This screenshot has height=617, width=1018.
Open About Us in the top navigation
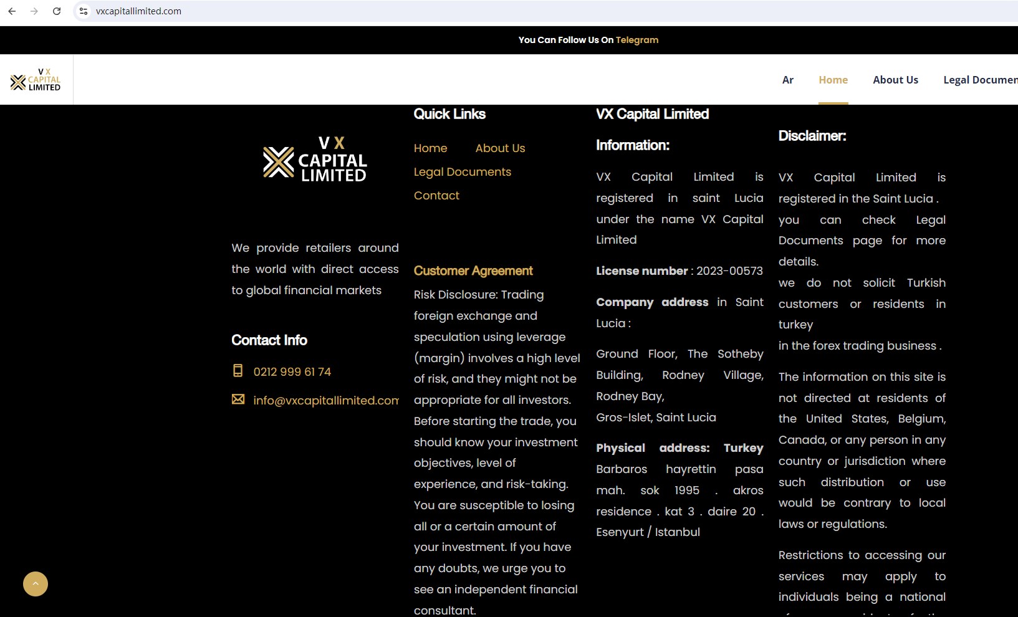click(x=896, y=80)
